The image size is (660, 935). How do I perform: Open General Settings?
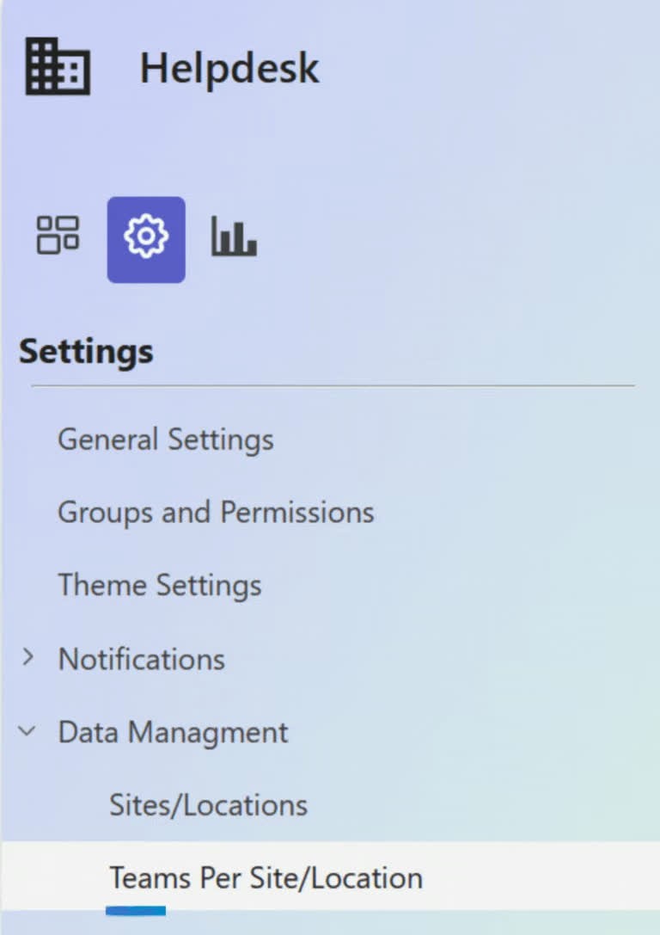coord(166,440)
